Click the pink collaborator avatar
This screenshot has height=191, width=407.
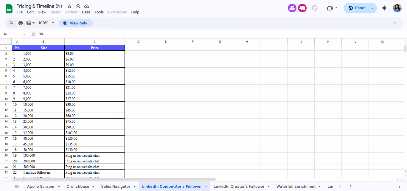pos(302,8)
